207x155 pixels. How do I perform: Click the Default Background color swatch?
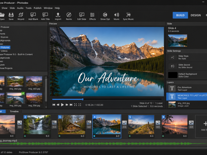173,75
